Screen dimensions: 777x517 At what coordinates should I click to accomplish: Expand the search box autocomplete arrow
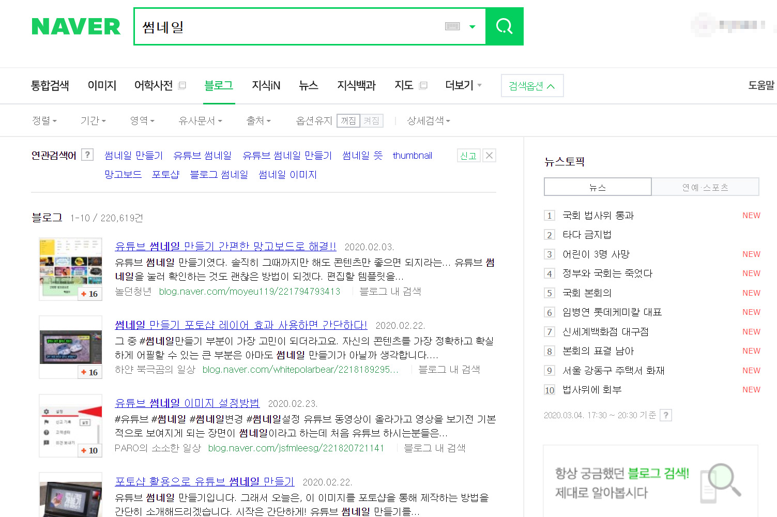point(472,27)
